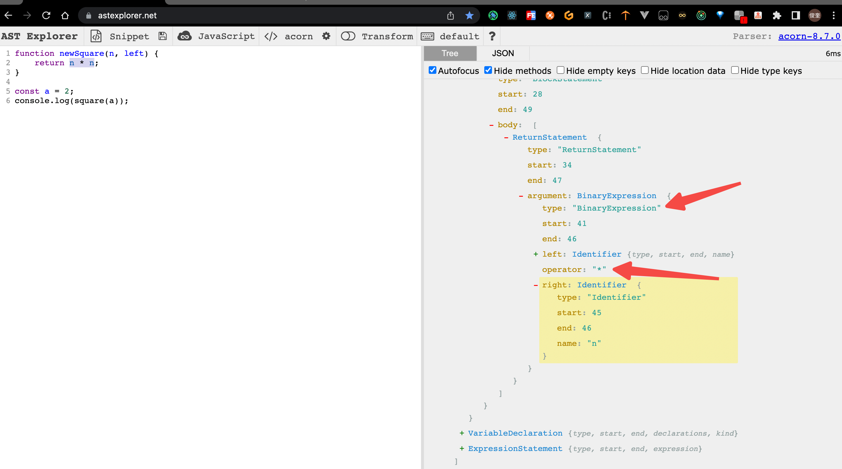The height and width of the screenshot is (469, 842).
Task: Click the save floppy disk icon
Action: pyautogui.click(x=162, y=36)
